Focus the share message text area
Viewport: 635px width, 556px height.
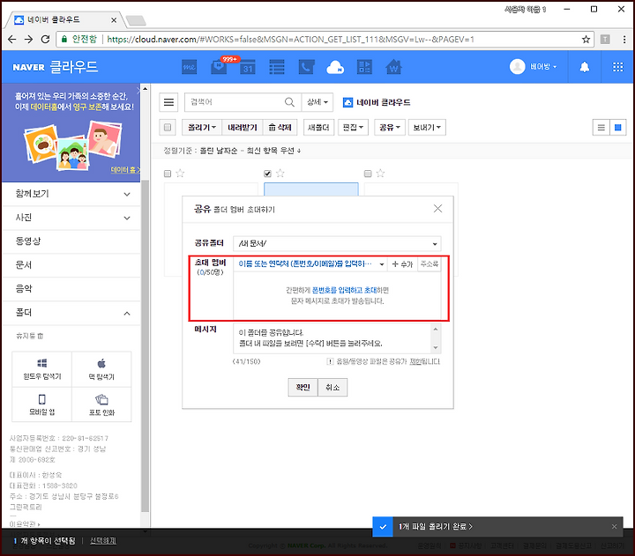332,338
